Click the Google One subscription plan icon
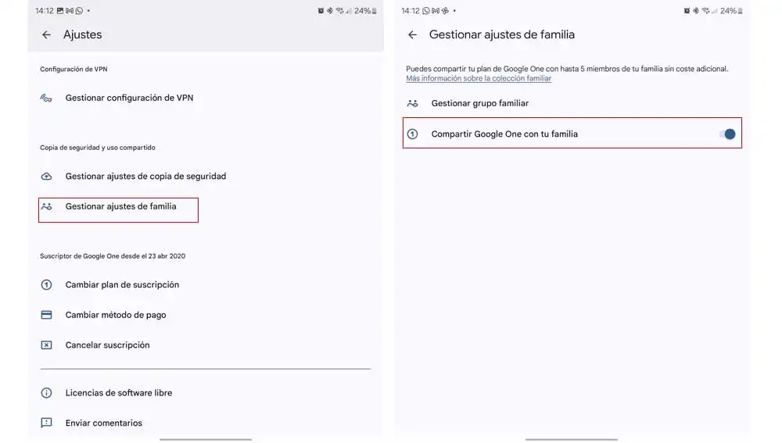Image resolution: width=782 pixels, height=443 pixels. click(x=47, y=285)
